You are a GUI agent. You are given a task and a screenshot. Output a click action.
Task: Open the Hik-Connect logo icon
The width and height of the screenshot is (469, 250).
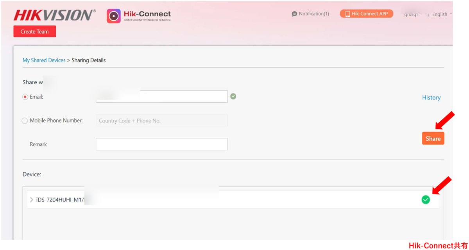click(114, 16)
